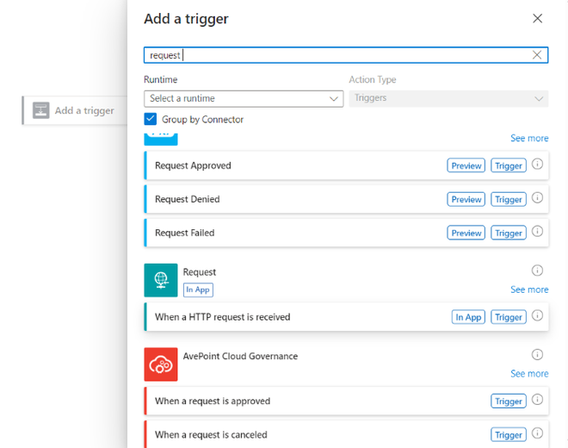Open info icon for AvePoint Cloud Governance
The height and width of the screenshot is (448, 568).
(537, 354)
